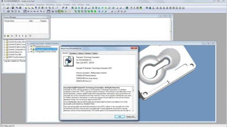Click the Editable Boundaries folder icon

[33, 47]
